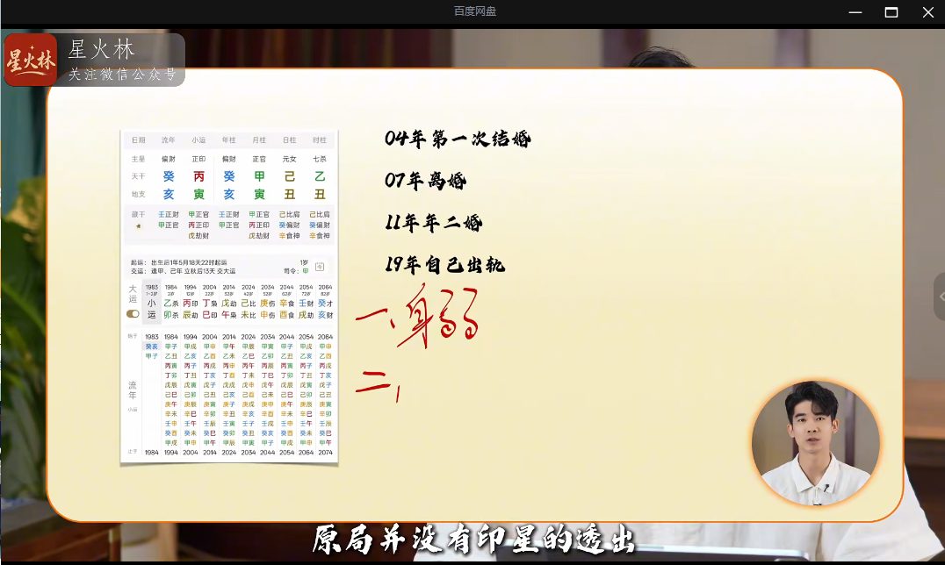Click the 19年自己出轨 note
This screenshot has width=945, height=565.
click(444, 265)
